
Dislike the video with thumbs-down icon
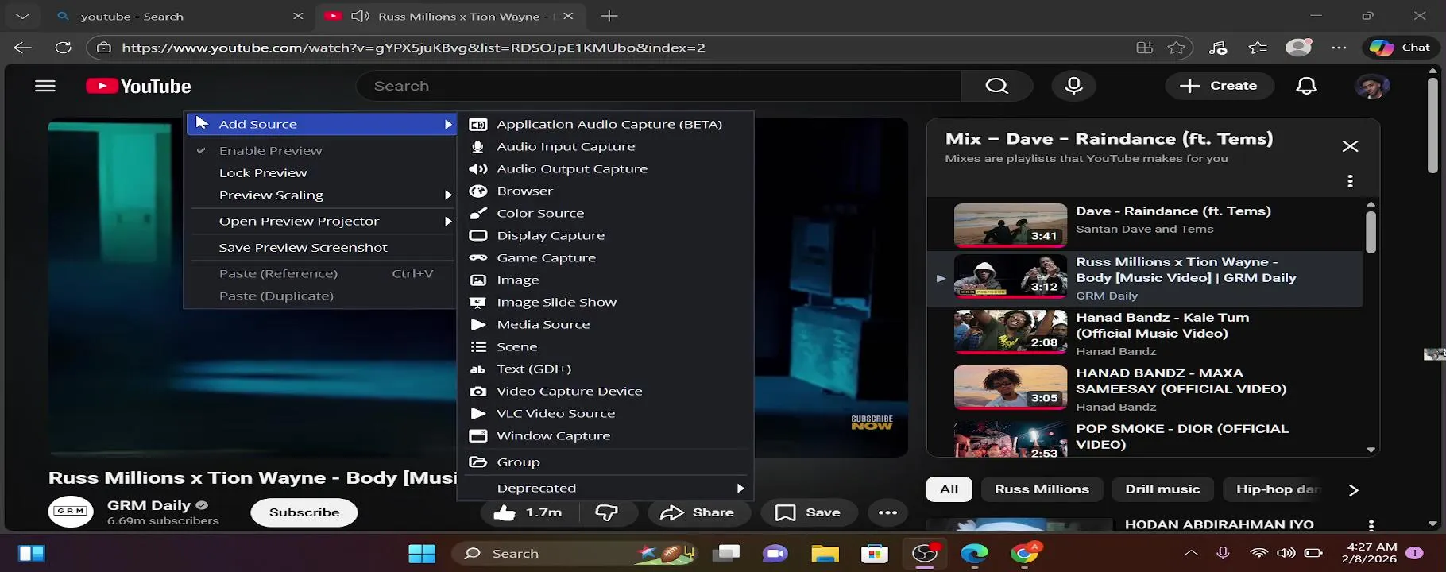click(606, 512)
